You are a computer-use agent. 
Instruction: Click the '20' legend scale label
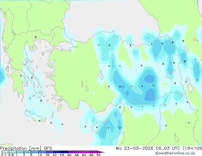[54, 155]
